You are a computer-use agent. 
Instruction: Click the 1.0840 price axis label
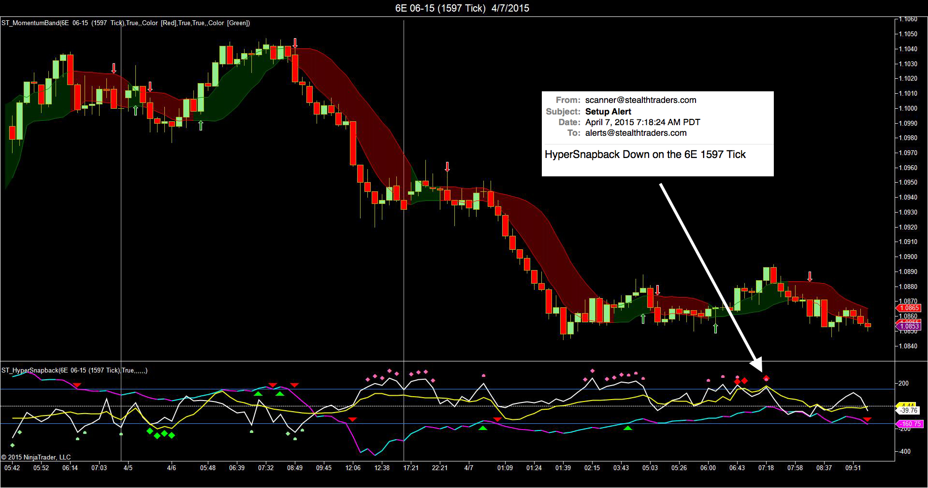tap(908, 346)
